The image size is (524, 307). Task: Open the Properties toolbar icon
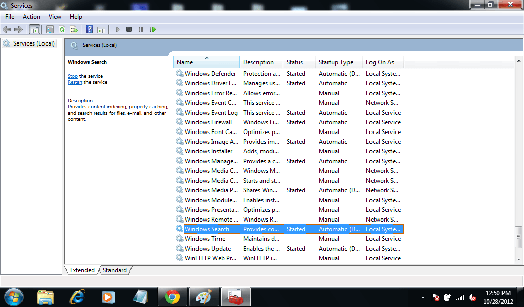[x=50, y=29]
